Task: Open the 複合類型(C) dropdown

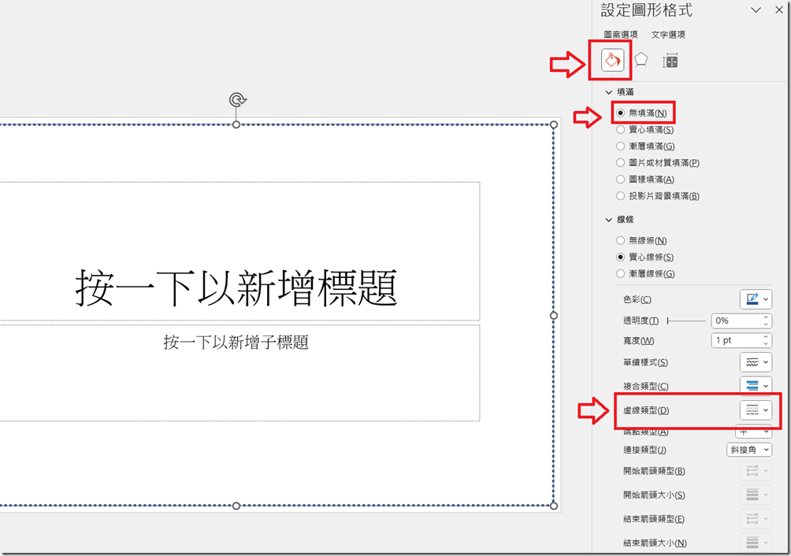Action: coord(756,386)
